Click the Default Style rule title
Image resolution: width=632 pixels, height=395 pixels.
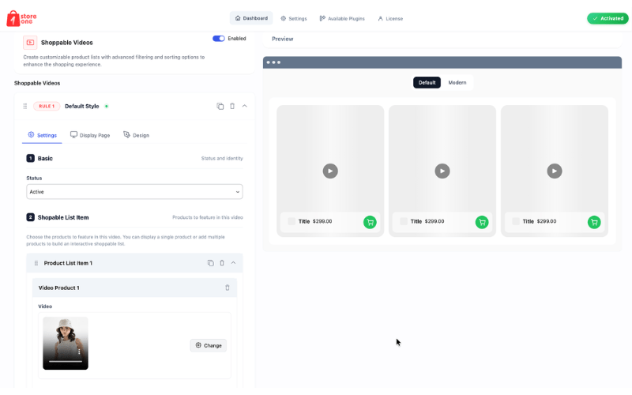pos(82,107)
